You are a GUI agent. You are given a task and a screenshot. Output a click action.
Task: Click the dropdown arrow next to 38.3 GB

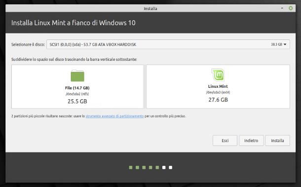click(285, 44)
